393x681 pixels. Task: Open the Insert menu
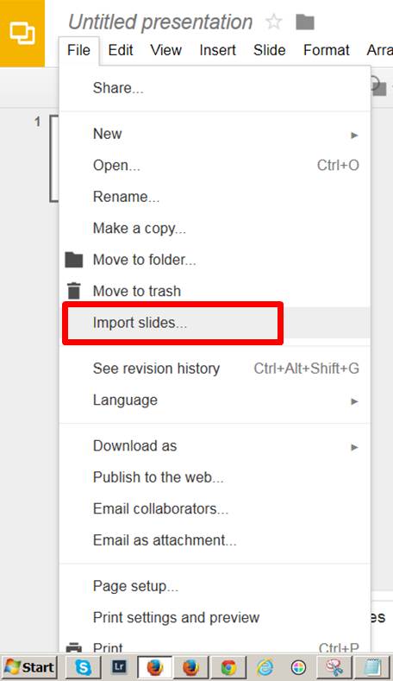(217, 50)
